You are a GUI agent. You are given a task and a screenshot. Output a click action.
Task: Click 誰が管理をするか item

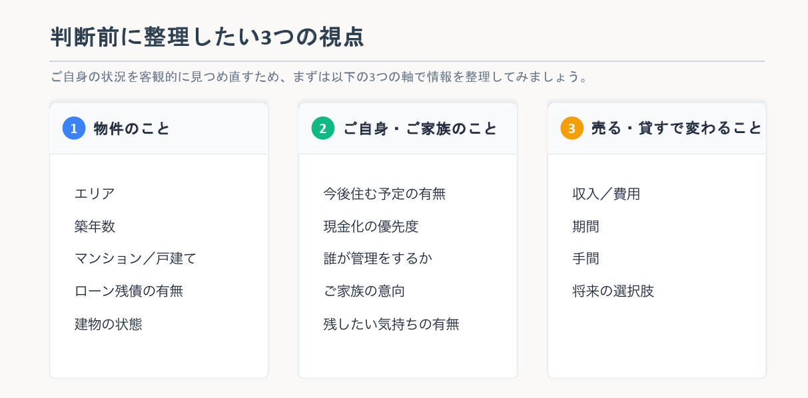[x=378, y=258]
